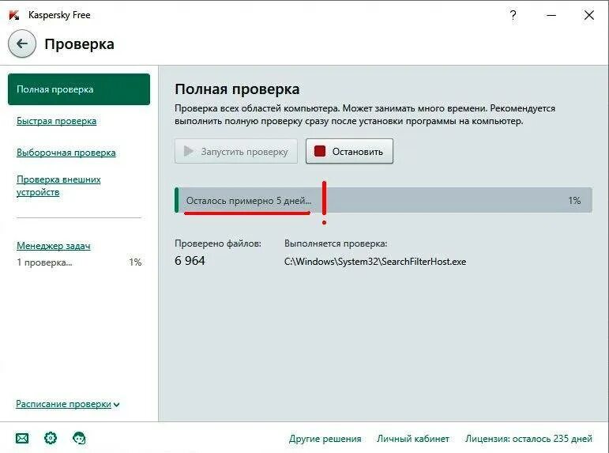Open the support agent icon
The width and height of the screenshot is (609, 453).
[x=79, y=438]
